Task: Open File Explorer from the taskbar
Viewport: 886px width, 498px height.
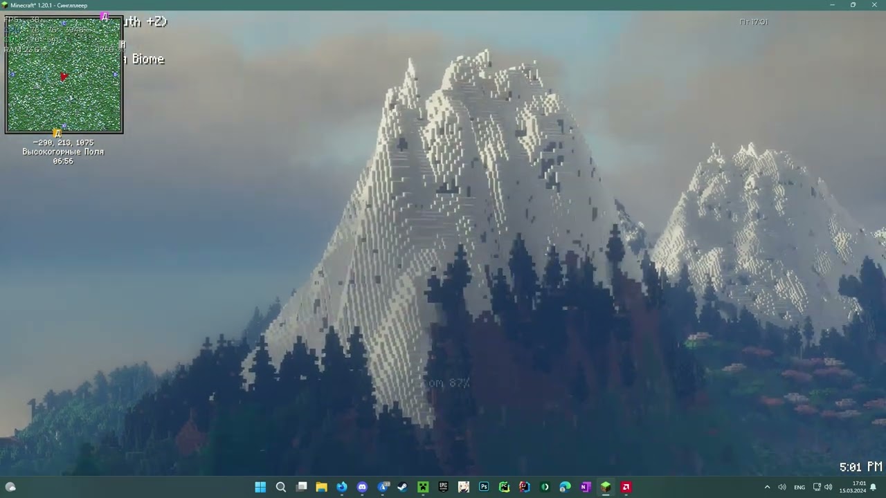Action: (321, 487)
